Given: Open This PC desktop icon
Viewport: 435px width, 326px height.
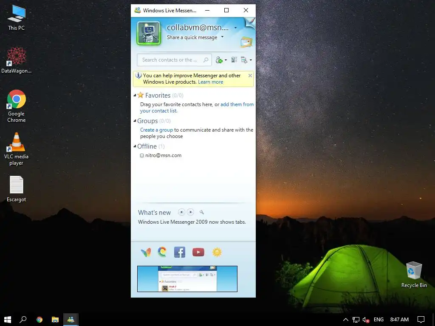Looking at the screenshot, I should tap(17, 17).
